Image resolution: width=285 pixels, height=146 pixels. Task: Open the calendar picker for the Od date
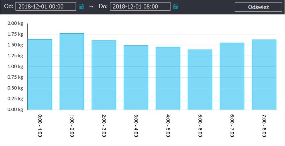tap(81, 7)
